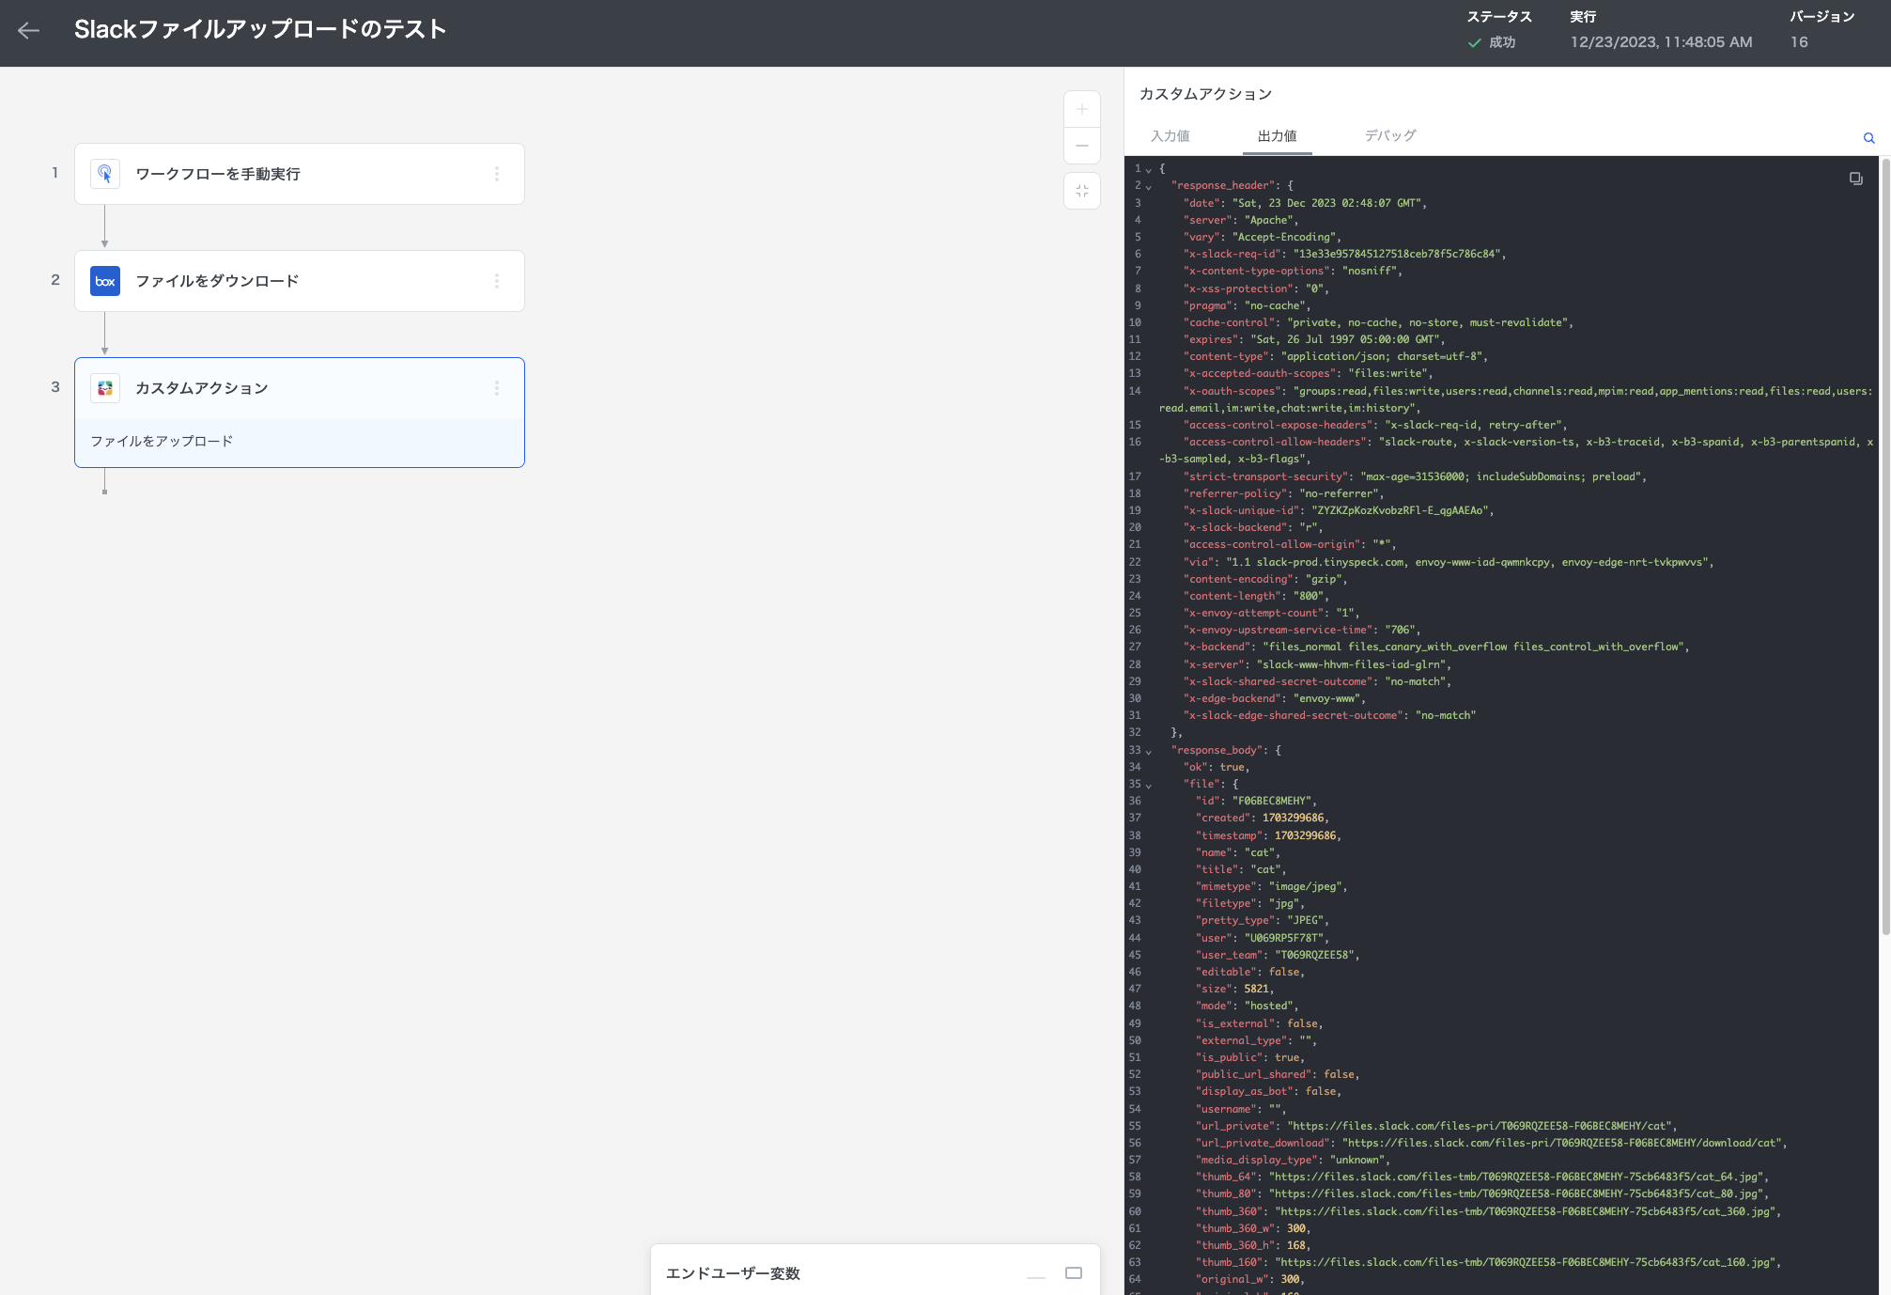Select the ファイルをダウンロード workflow step
The image size is (1891, 1295).
click(299, 281)
